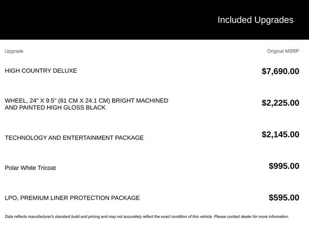309x231 pixels.
Task: Select the $595.00 price
Action: (284, 198)
